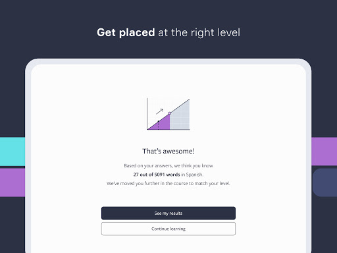Click the 27 out of 5091 words text
This screenshot has height=253, width=337.
tap(157, 175)
